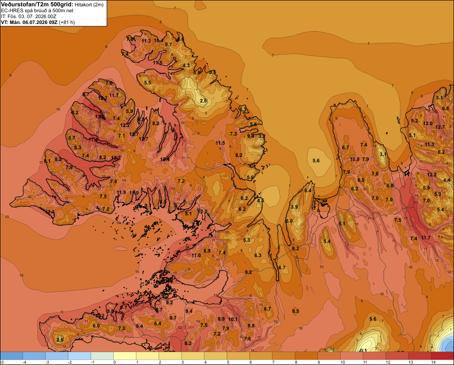This screenshot has width=454, height=365.
Task: Click the 10.1 temperature label
Action: [233, 319]
